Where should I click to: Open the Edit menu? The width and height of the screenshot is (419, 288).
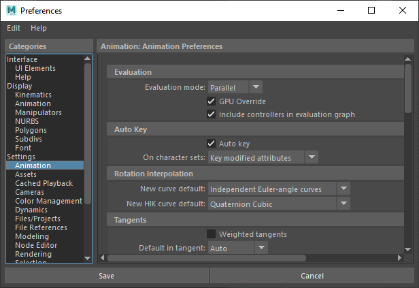click(x=14, y=28)
